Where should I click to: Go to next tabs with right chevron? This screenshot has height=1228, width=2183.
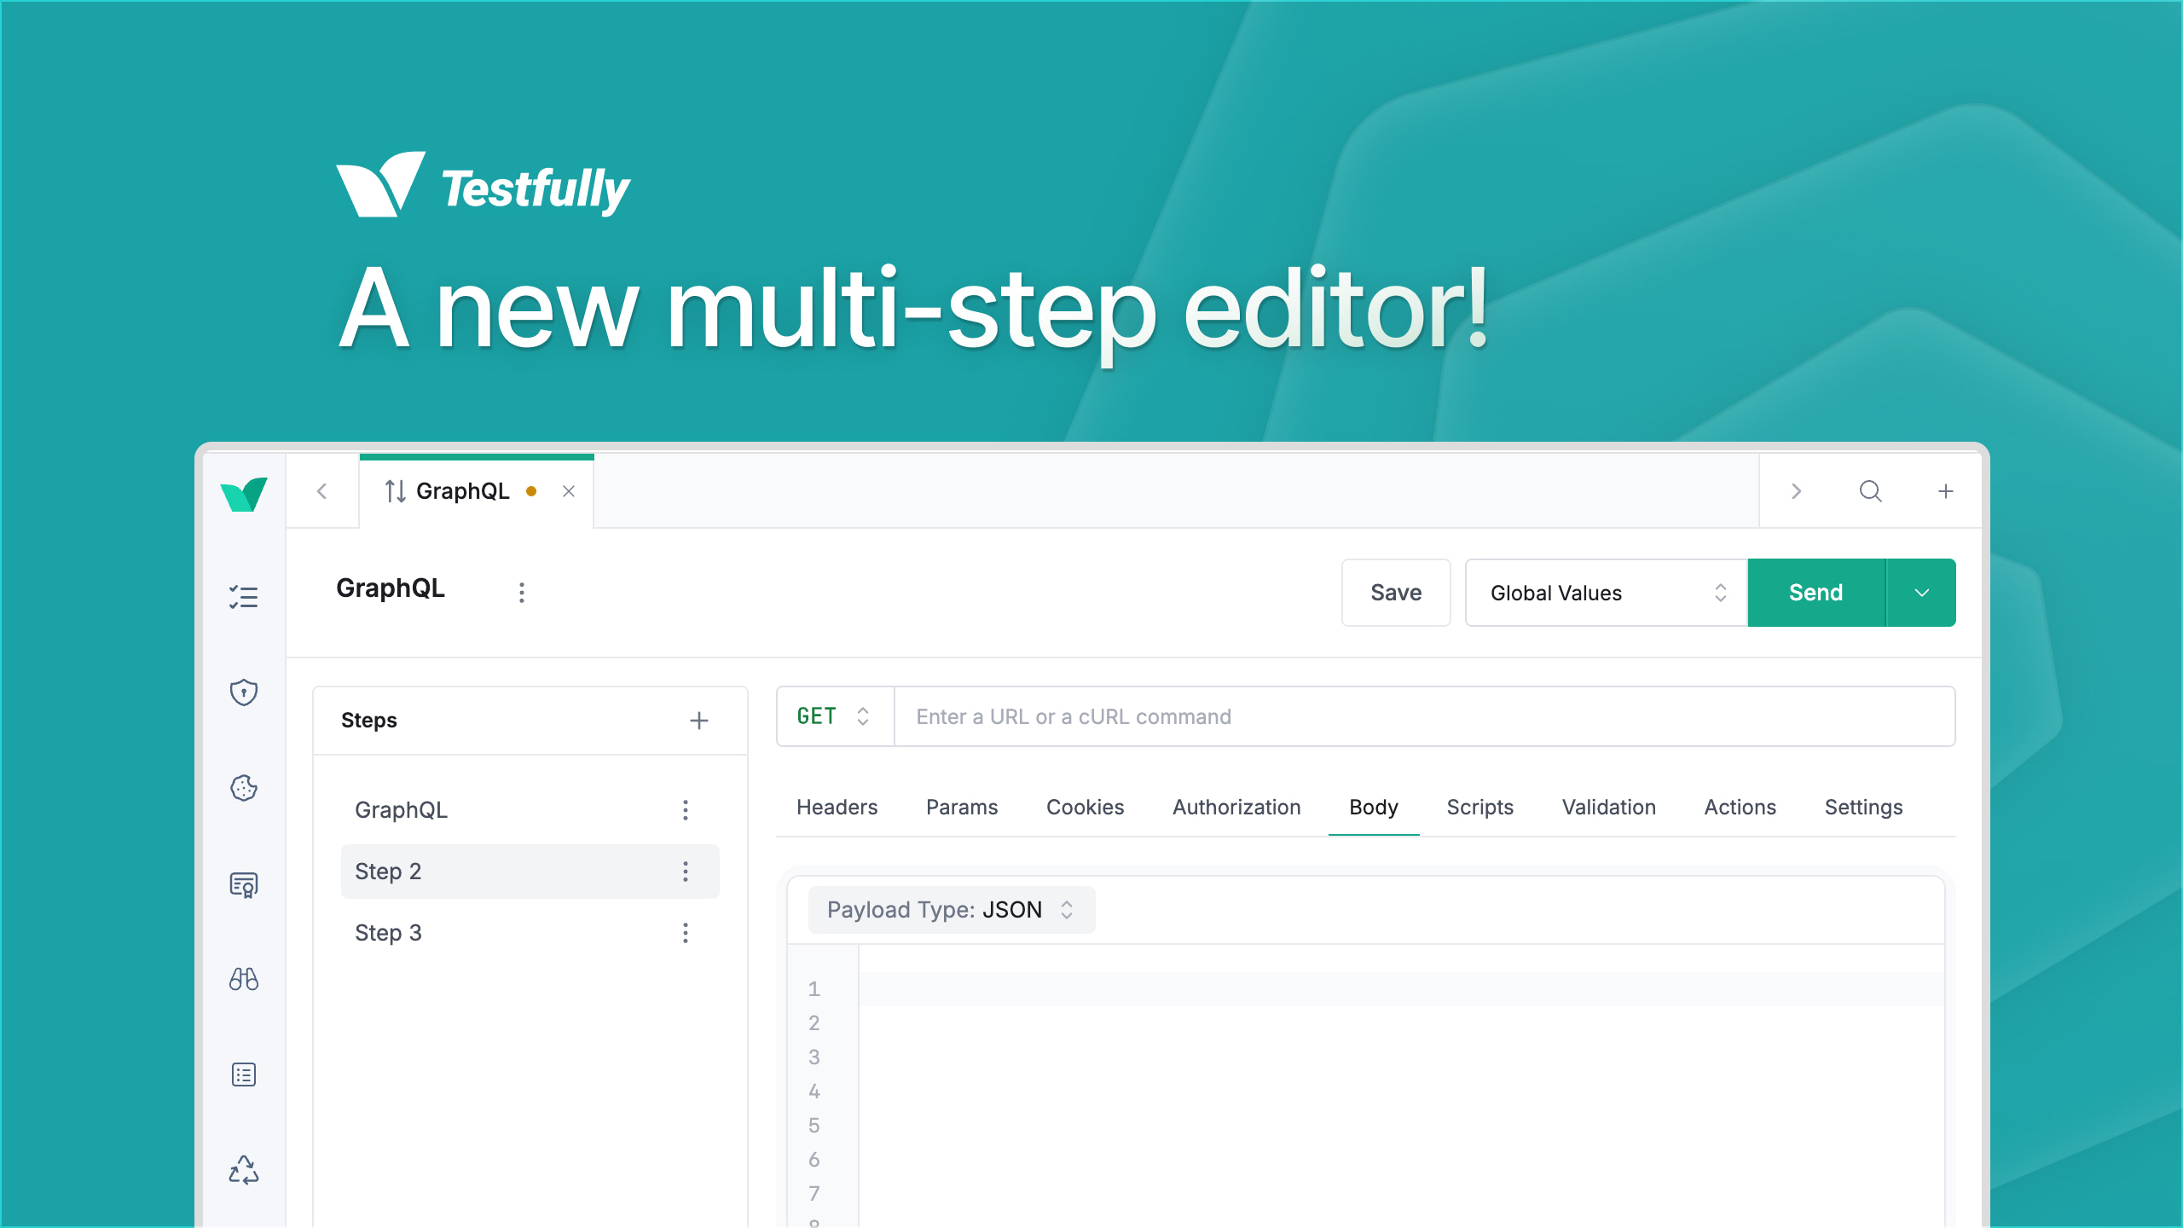pos(1797,491)
